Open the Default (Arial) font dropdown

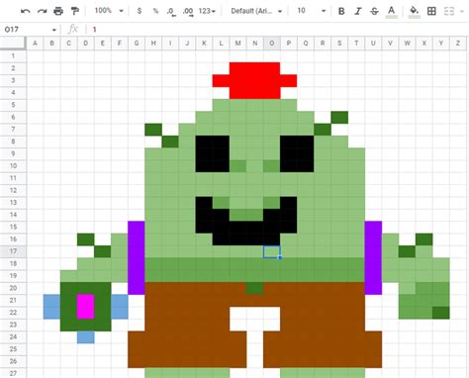256,11
